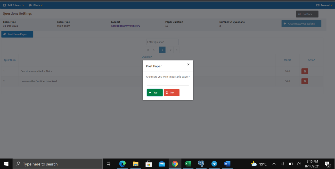Open the Account dropdown menu
Screen dimensions: 335x169
(324, 5)
